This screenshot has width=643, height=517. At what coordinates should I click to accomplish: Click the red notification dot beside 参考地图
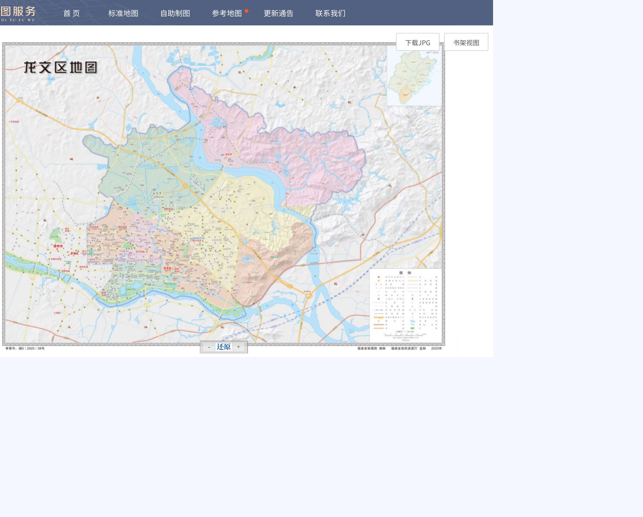tap(247, 11)
